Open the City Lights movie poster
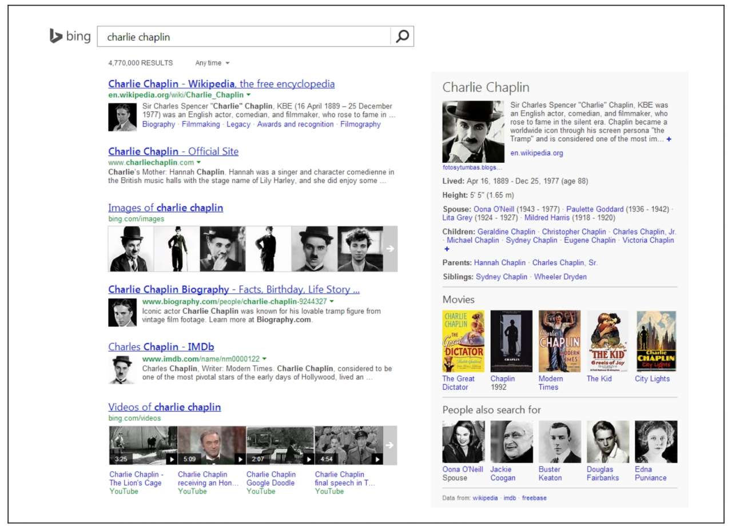The width and height of the screenshot is (732, 531). [656, 341]
